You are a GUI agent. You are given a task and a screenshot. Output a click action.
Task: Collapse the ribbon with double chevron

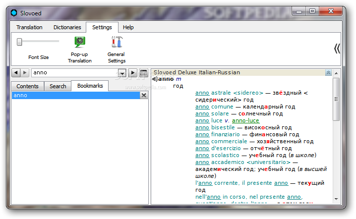(337, 49)
